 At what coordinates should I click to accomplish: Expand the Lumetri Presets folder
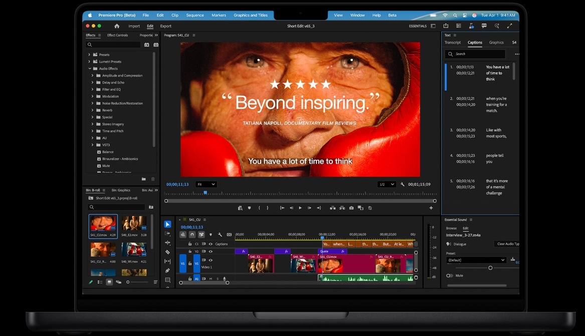point(90,62)
